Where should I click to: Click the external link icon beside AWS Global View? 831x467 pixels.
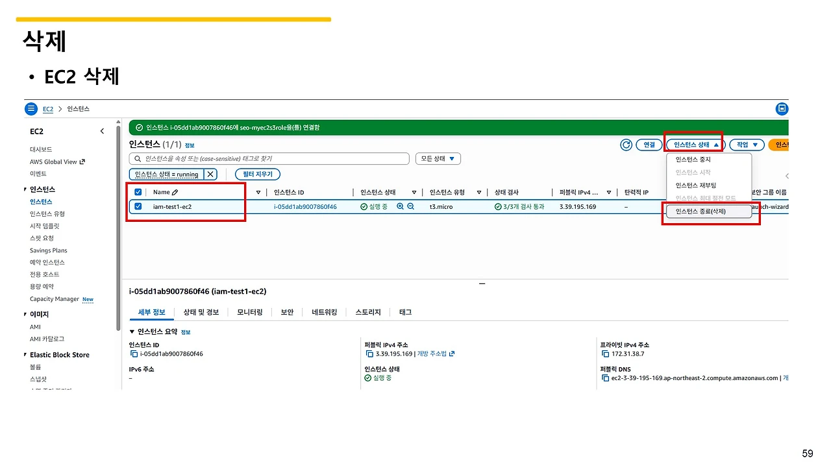pos(82,162)
